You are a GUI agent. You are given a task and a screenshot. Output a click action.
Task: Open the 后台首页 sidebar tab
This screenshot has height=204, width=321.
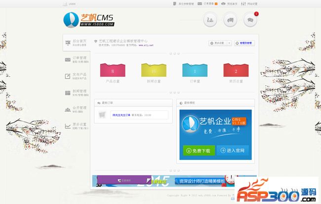pyautogui.click(x=77, y=43)
